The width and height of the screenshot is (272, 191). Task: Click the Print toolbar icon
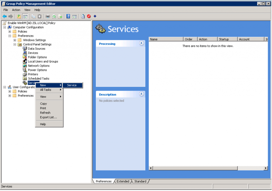pyautogui.click(x=48, y=16)
